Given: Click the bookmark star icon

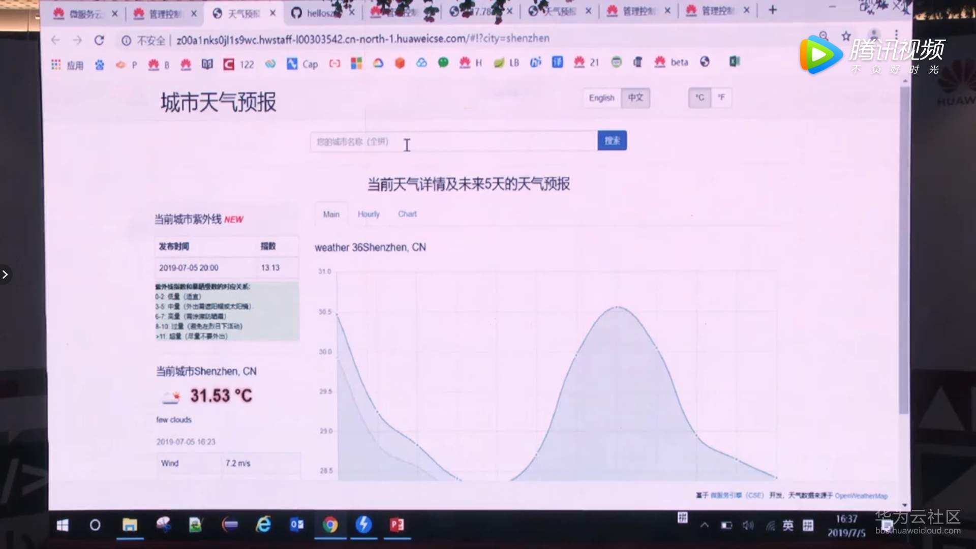Looking at the screenshot, I should tap(846, 36).
